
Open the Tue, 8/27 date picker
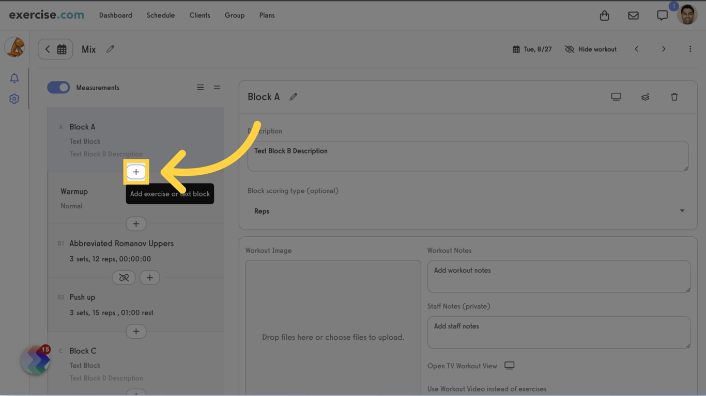532,49
